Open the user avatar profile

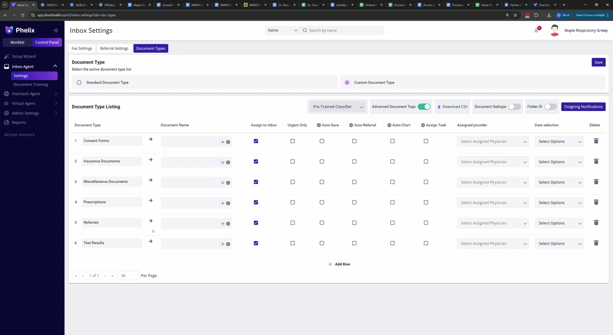click(555, 31)
